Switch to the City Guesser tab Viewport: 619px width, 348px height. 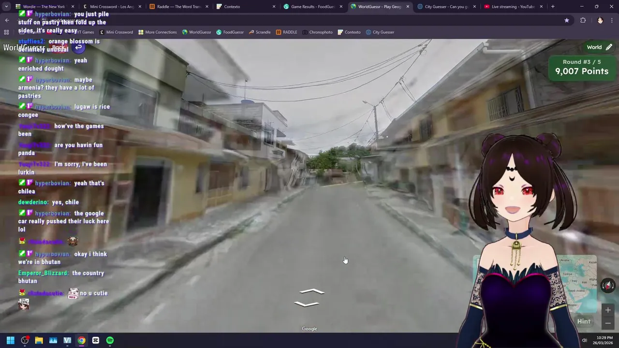pos(446,7)
